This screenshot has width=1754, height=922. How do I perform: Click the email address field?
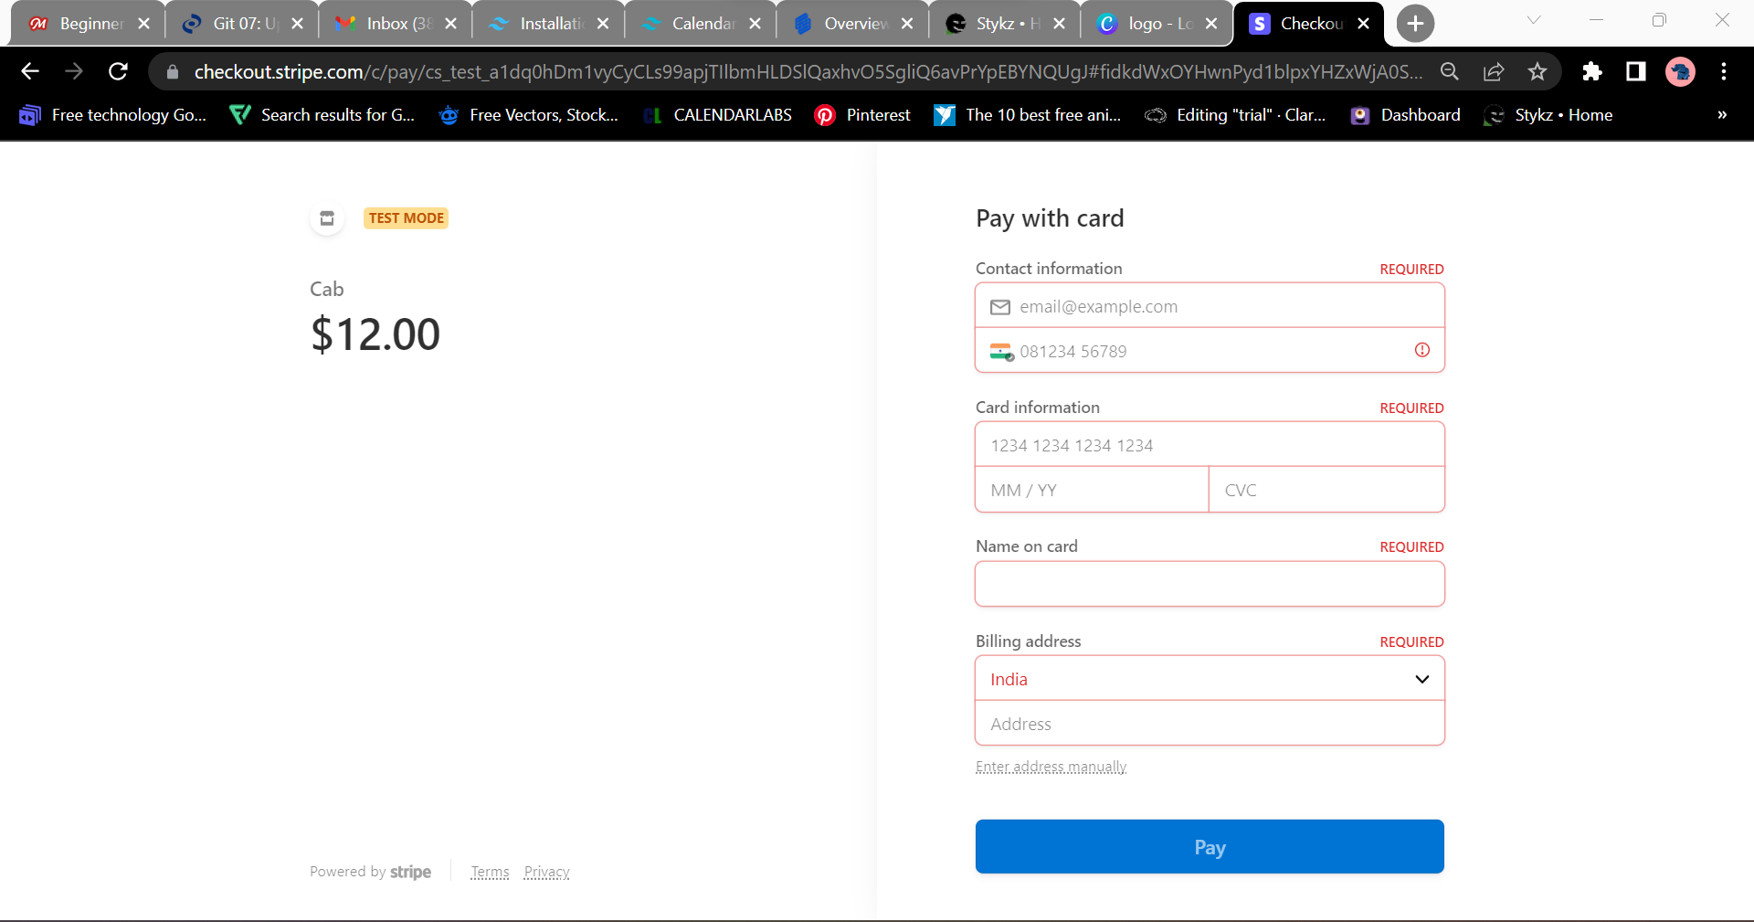[x=1210, y=306]
